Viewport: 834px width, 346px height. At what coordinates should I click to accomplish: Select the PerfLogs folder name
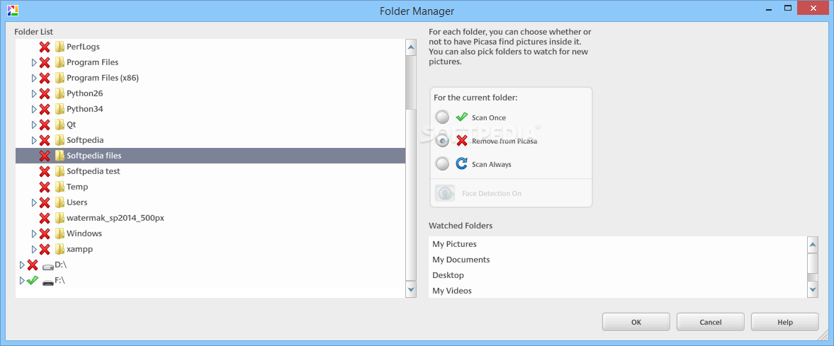pyautogui.click(x=83, y=47)
